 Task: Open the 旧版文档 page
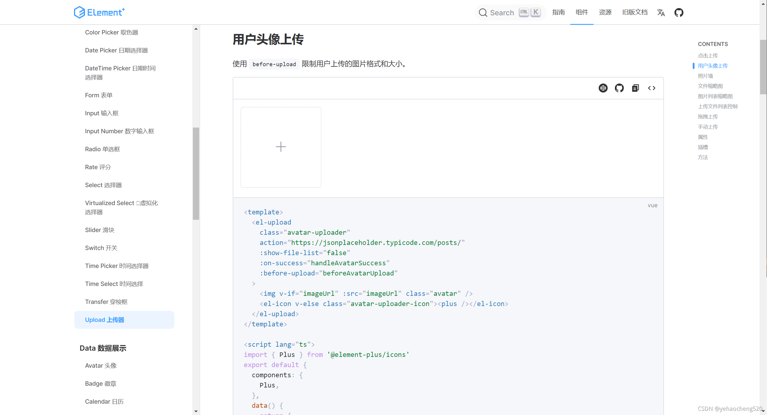coord(634,12)
